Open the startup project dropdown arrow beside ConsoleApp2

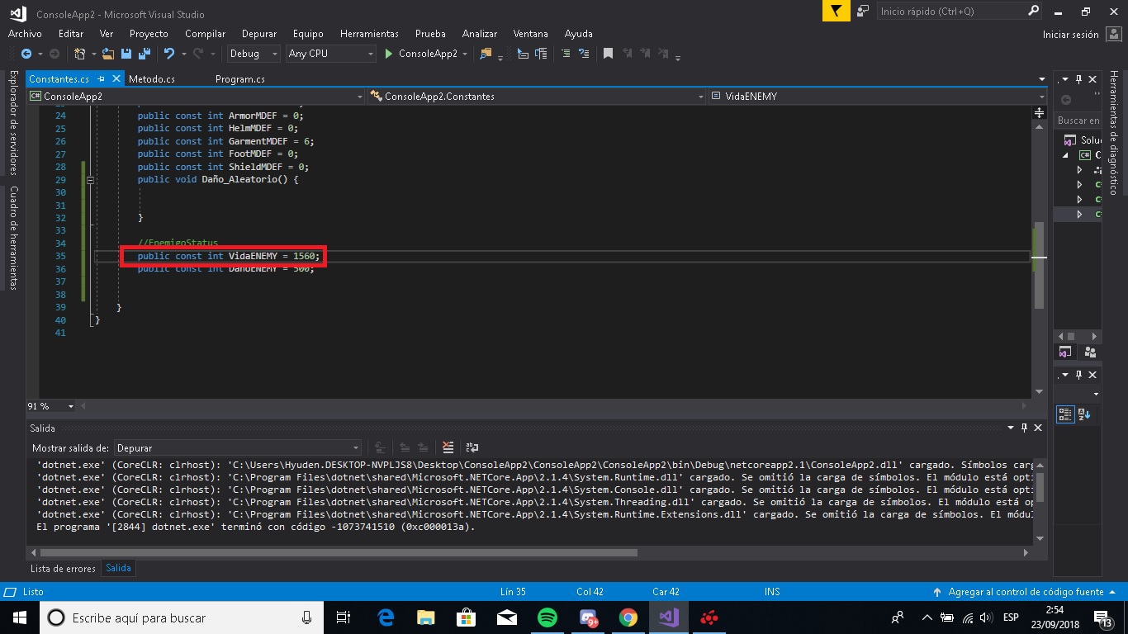tap(465, 54)
